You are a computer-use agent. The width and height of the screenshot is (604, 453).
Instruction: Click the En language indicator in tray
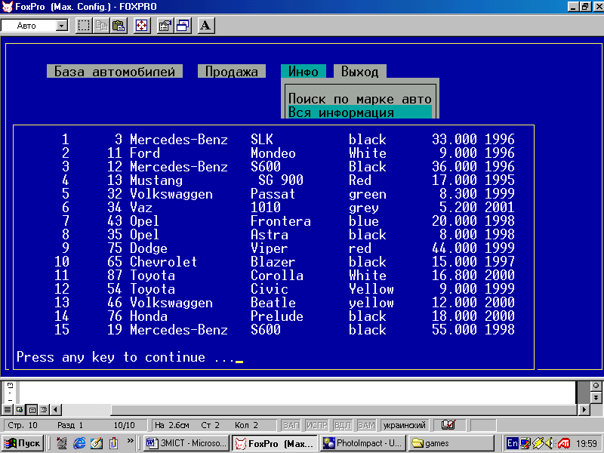tap(512, 443)
